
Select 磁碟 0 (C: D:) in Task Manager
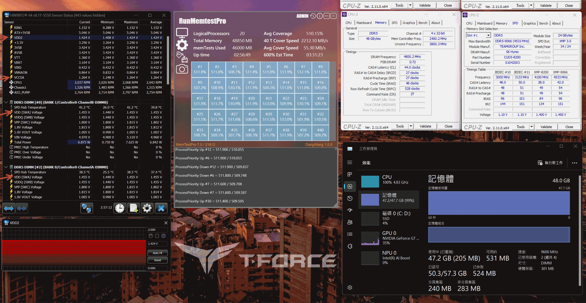point(389,218)
